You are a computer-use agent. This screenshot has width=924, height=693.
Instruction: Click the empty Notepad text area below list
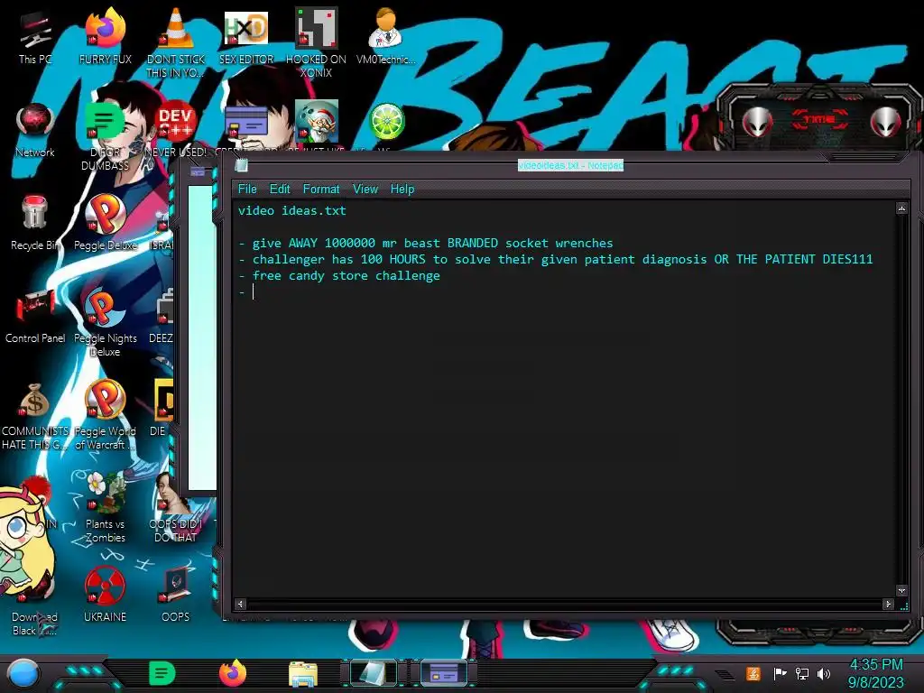(x=565, y=448)
